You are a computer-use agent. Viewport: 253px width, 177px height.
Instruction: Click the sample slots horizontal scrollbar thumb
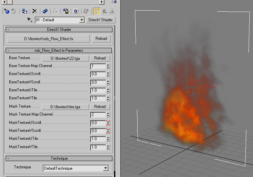(x=10, y=2)
